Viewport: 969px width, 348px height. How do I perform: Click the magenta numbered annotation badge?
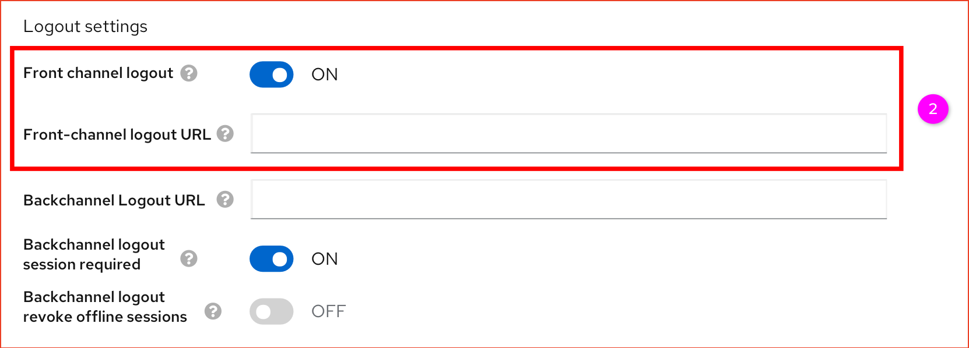point(932,108)
